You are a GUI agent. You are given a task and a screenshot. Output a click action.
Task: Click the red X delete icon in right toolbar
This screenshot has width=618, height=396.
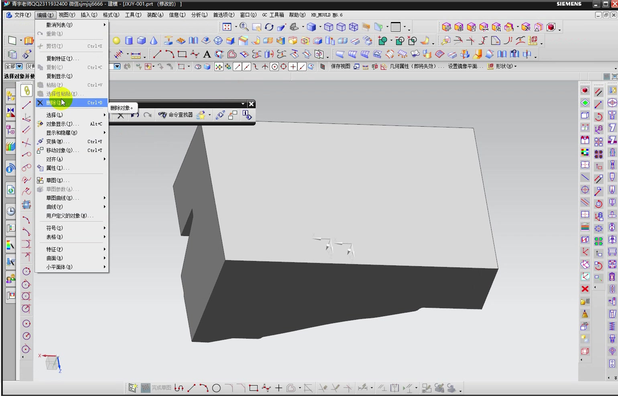pos(585,289)
